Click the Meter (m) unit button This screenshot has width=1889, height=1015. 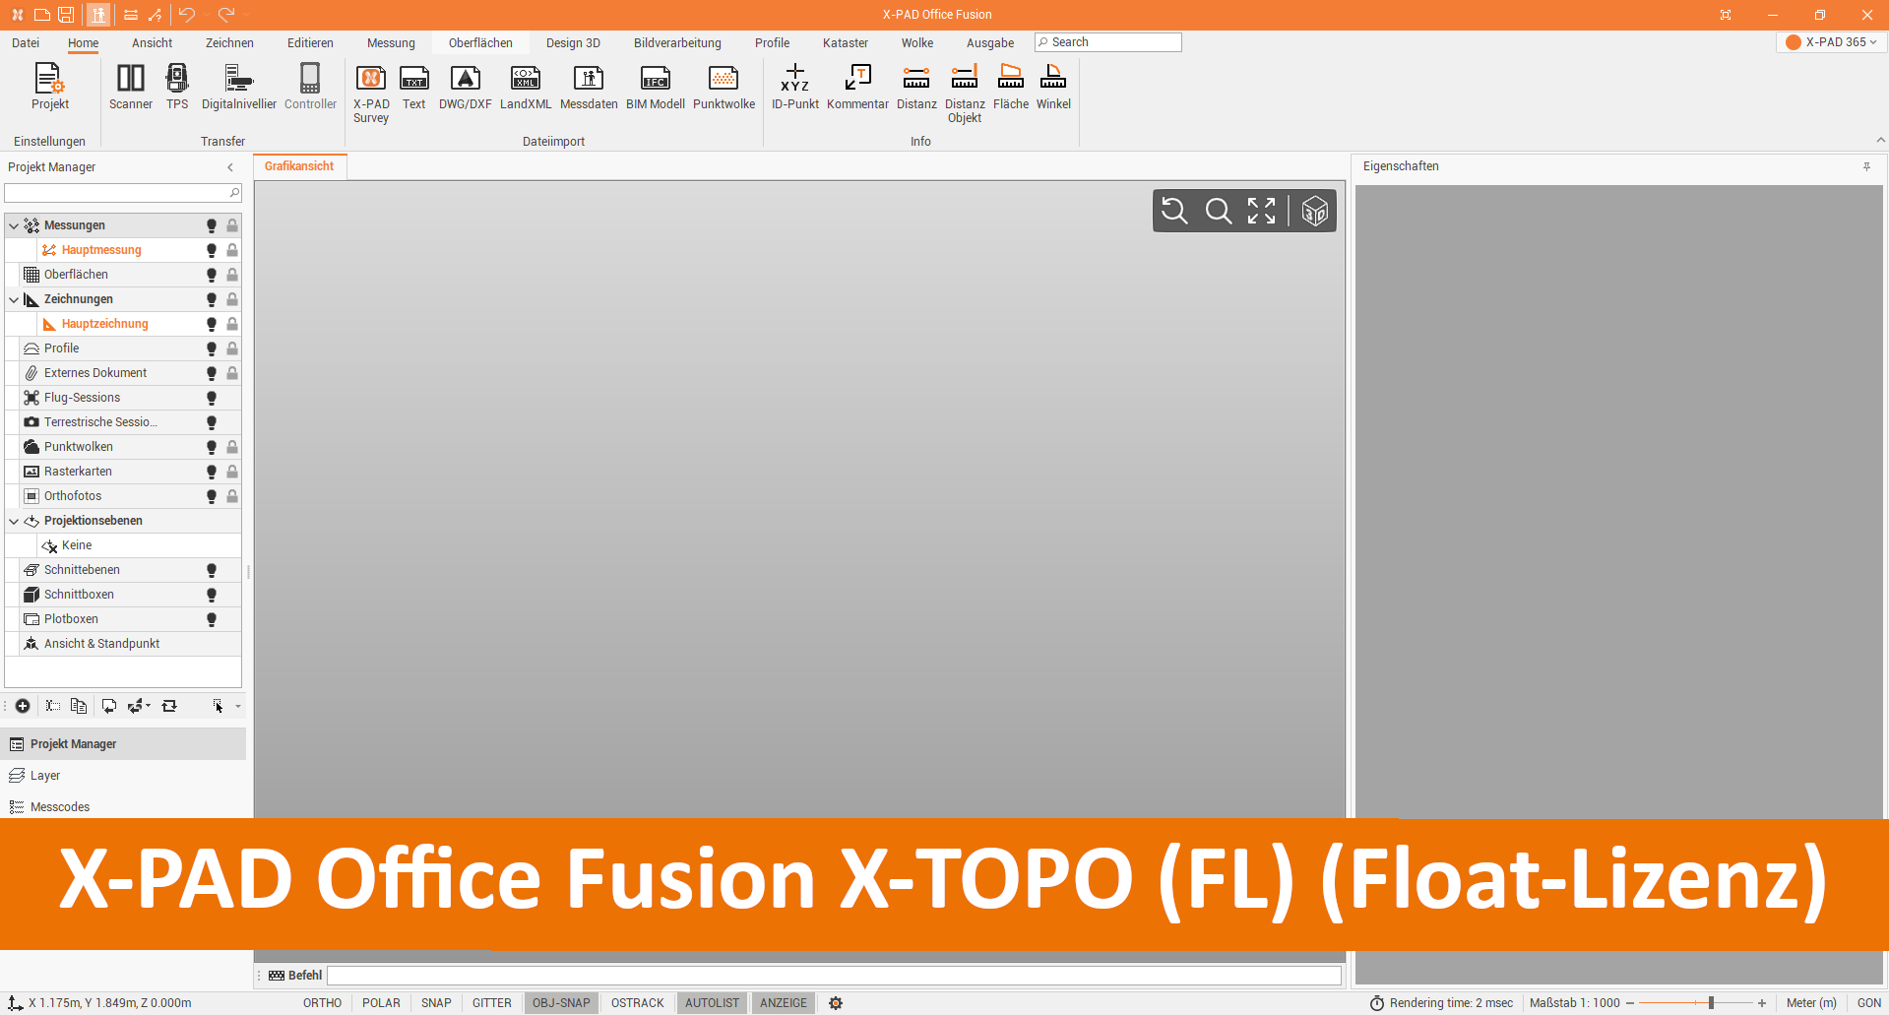tap(1811, 1003)
